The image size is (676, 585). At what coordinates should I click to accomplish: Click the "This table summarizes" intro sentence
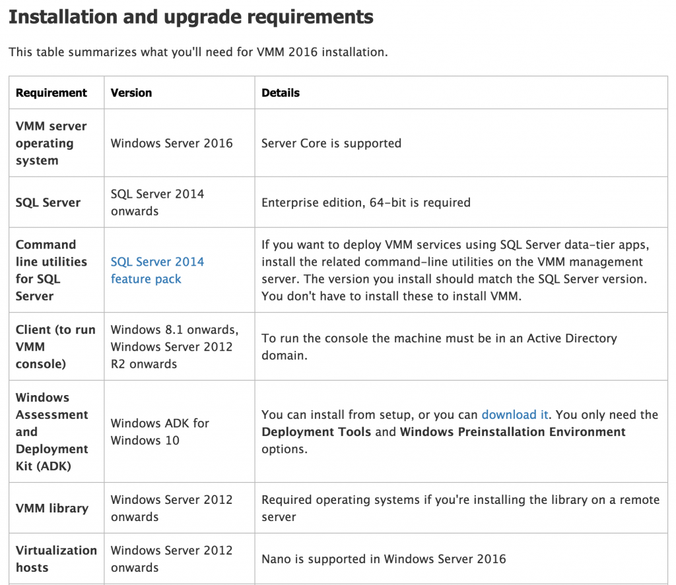198,52
